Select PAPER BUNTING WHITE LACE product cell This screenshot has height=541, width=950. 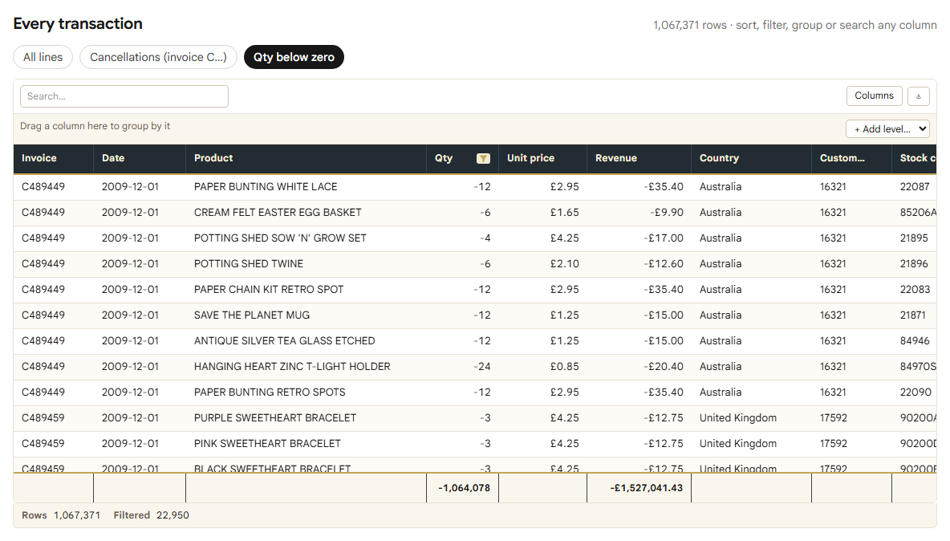coord(306,186)
